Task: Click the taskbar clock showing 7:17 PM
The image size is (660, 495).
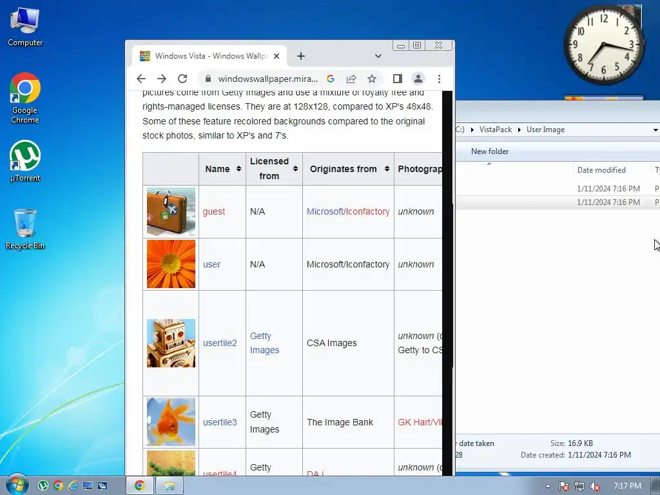Action: tap(627, 486)
